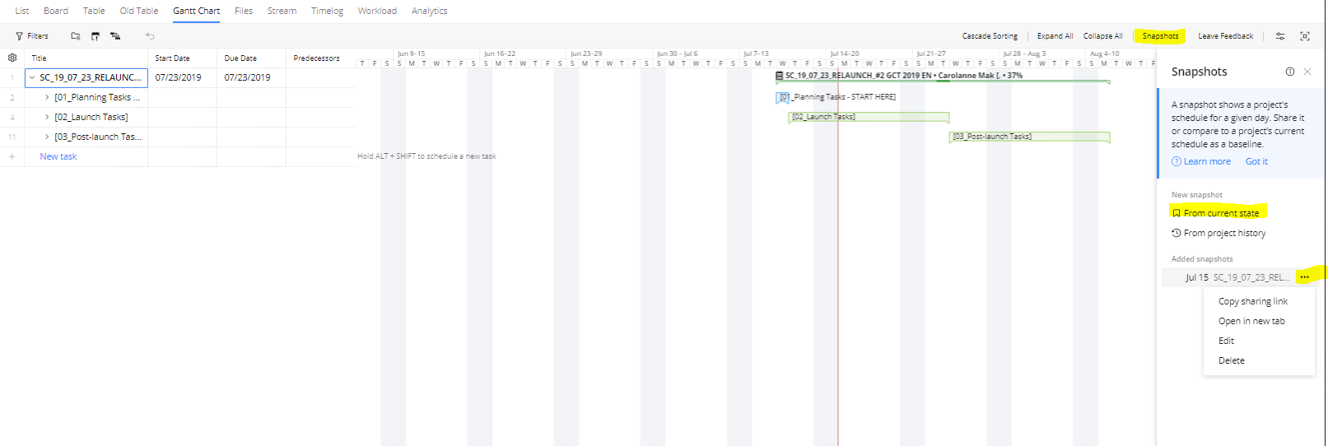This screenshot has width=1328, height=446.
Task: Click the question mark Learn more icon
Action: pyautogui.click(x=1177, y=161)
